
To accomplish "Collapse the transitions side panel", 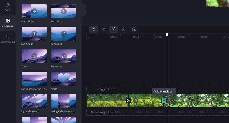I will (x=84, y=10).
